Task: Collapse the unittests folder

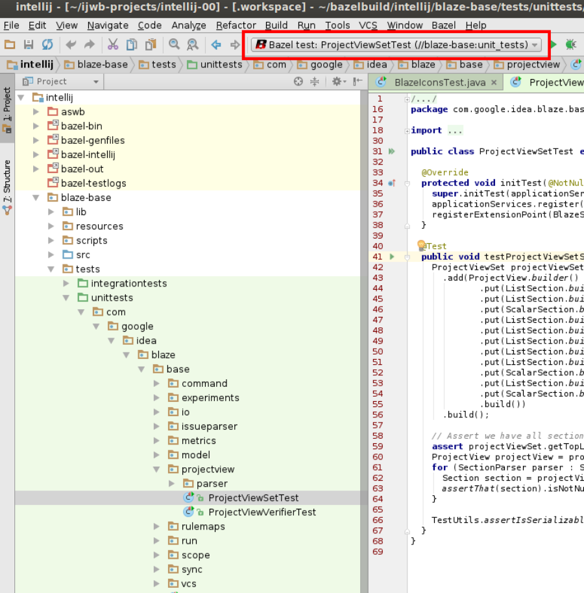Action: 66,297
